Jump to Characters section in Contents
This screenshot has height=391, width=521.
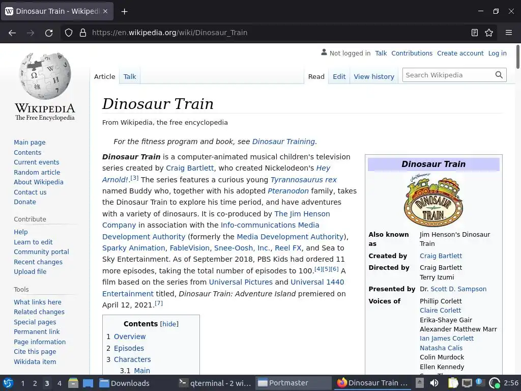pos(132,359)
